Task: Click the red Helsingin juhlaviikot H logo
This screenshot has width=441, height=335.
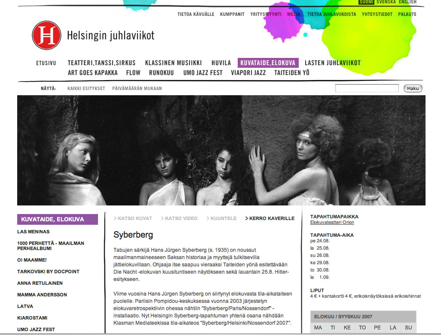Action: tap(46, 35)
